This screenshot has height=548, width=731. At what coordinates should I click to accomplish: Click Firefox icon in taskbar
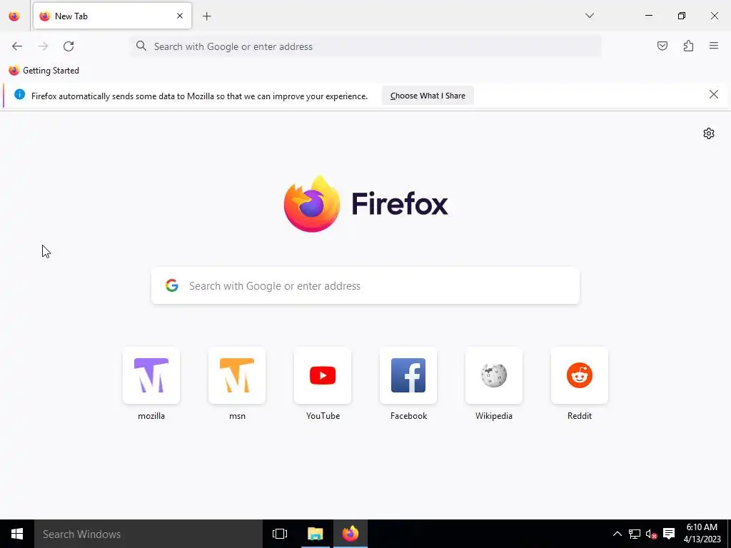coord(350,534)
